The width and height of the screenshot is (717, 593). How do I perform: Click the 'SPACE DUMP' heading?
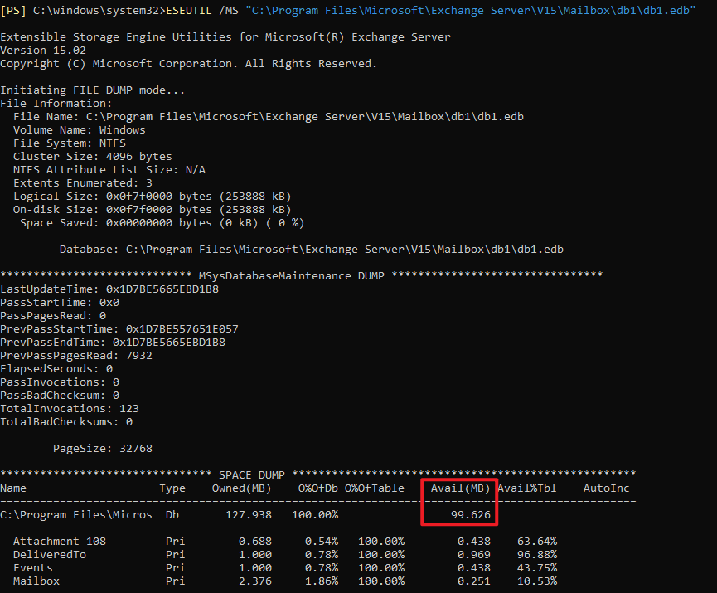point(252,475)
